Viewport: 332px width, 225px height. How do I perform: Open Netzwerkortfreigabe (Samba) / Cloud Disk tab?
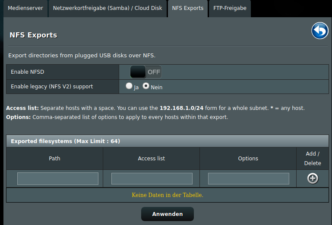108,8
